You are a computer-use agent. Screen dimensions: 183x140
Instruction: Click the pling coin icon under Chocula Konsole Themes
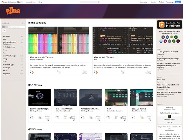[33, 73]
